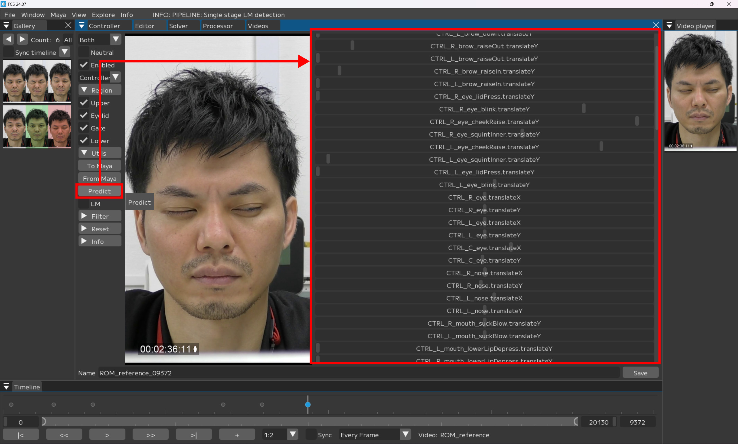This screenshot has width=738, height=444.
Task: Switch to the Solver tab
Action: (x=178, y=26)
